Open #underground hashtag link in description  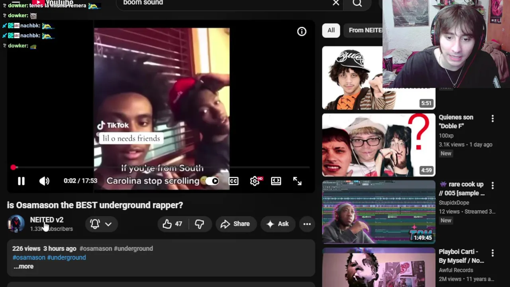[x=67, y=258]
